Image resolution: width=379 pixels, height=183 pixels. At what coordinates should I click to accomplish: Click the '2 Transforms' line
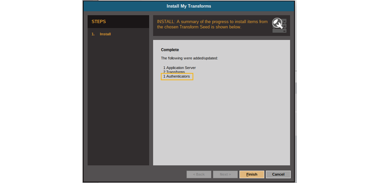174,72
